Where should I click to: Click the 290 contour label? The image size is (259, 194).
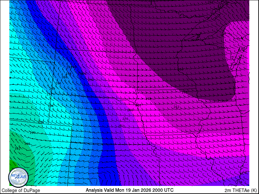(52, 89)
